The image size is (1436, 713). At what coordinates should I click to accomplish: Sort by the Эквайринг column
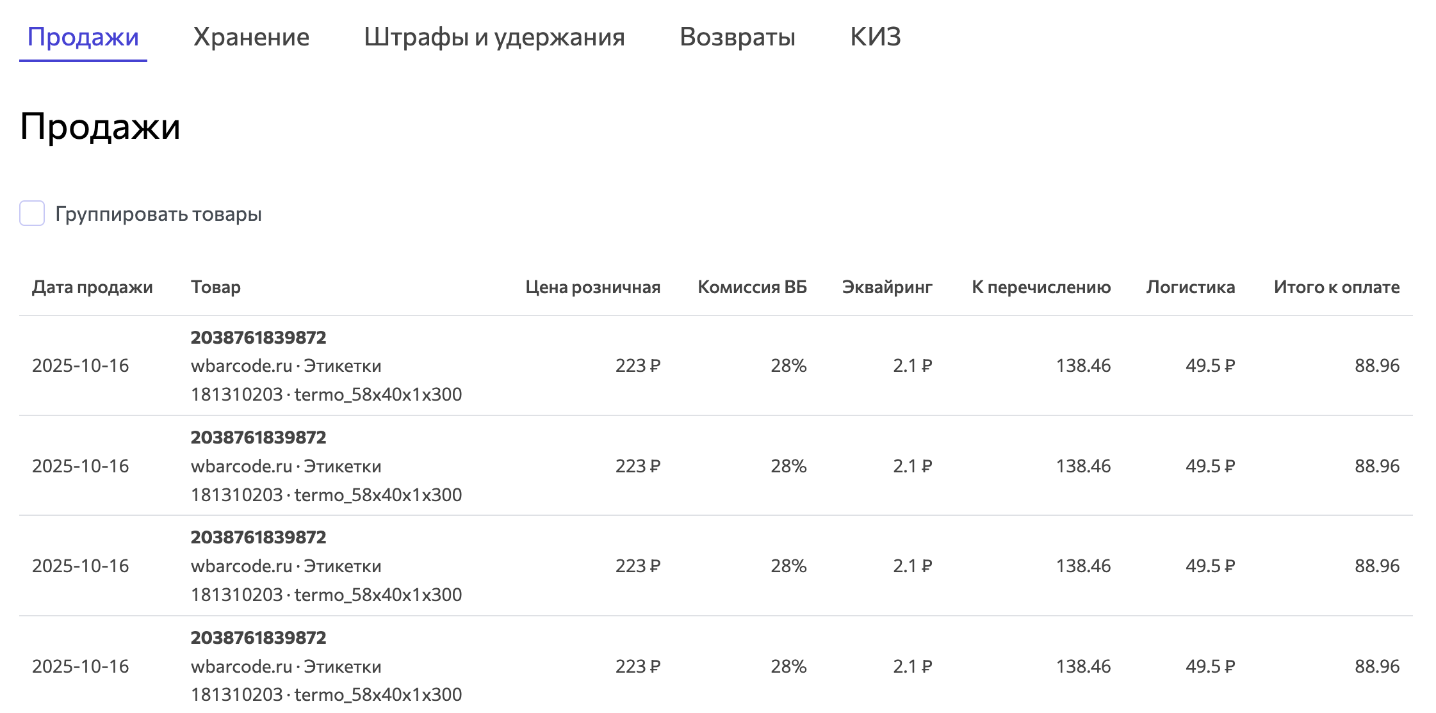tap(888, 287)
